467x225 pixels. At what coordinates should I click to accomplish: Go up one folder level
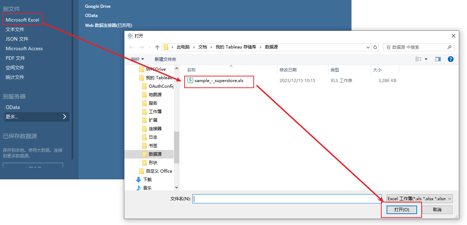click(x=157, y=47)
